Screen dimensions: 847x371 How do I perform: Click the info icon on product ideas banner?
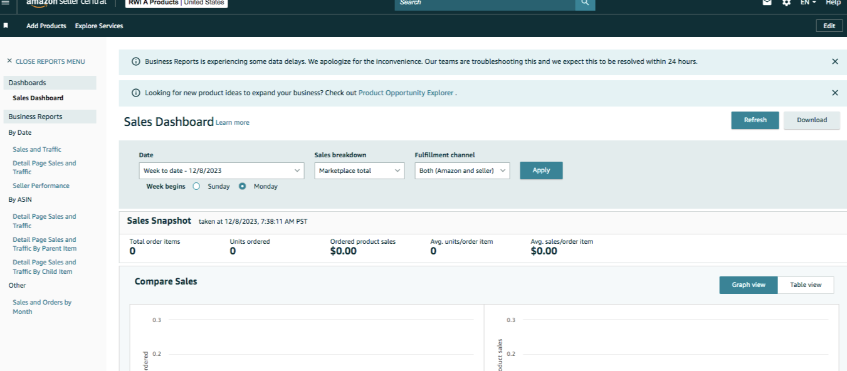[136, 93]
